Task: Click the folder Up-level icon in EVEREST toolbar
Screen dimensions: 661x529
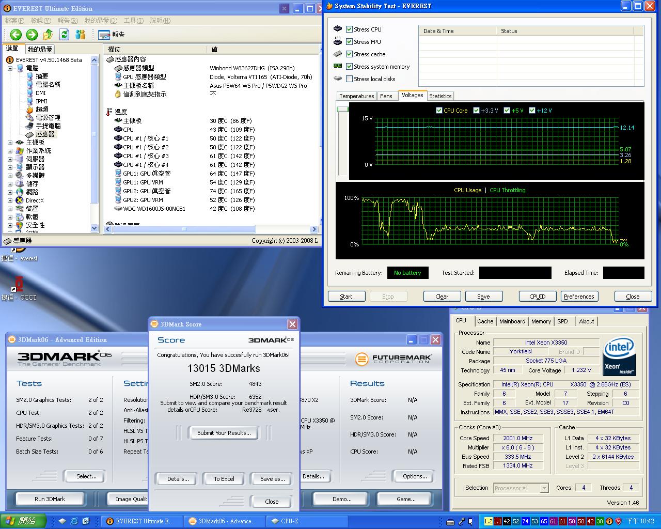Action: tap(48, 35)
